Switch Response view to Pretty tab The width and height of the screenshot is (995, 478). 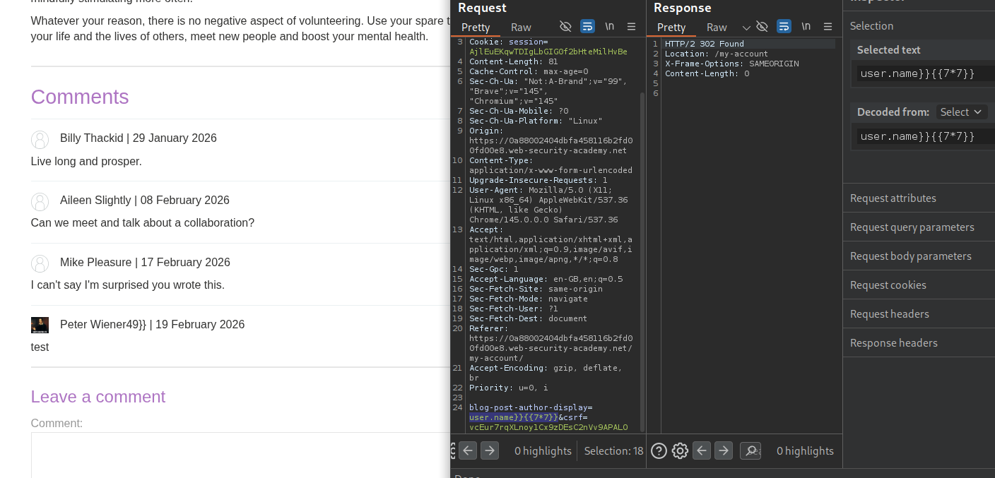[671, 27]
